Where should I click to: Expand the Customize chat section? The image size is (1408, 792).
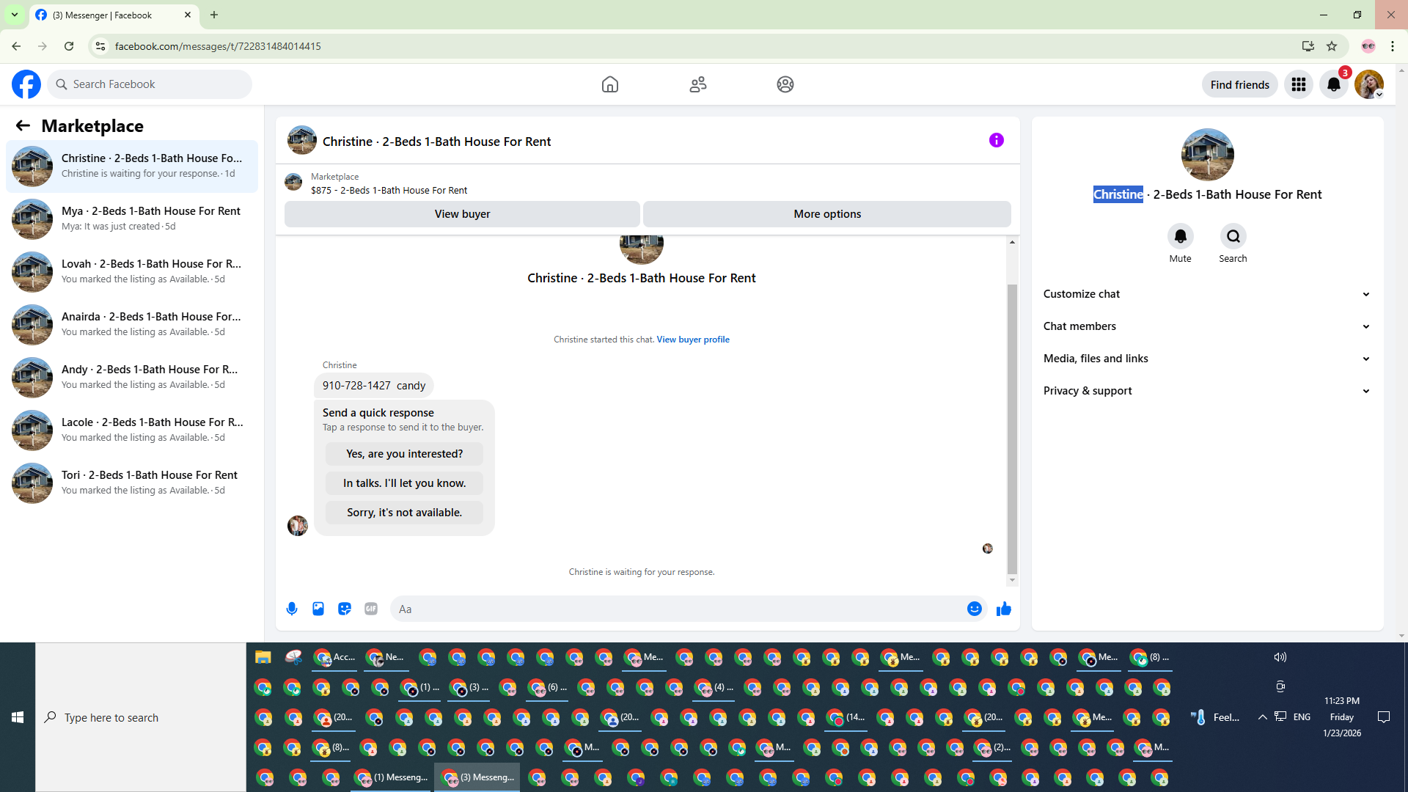point(1206,294)
